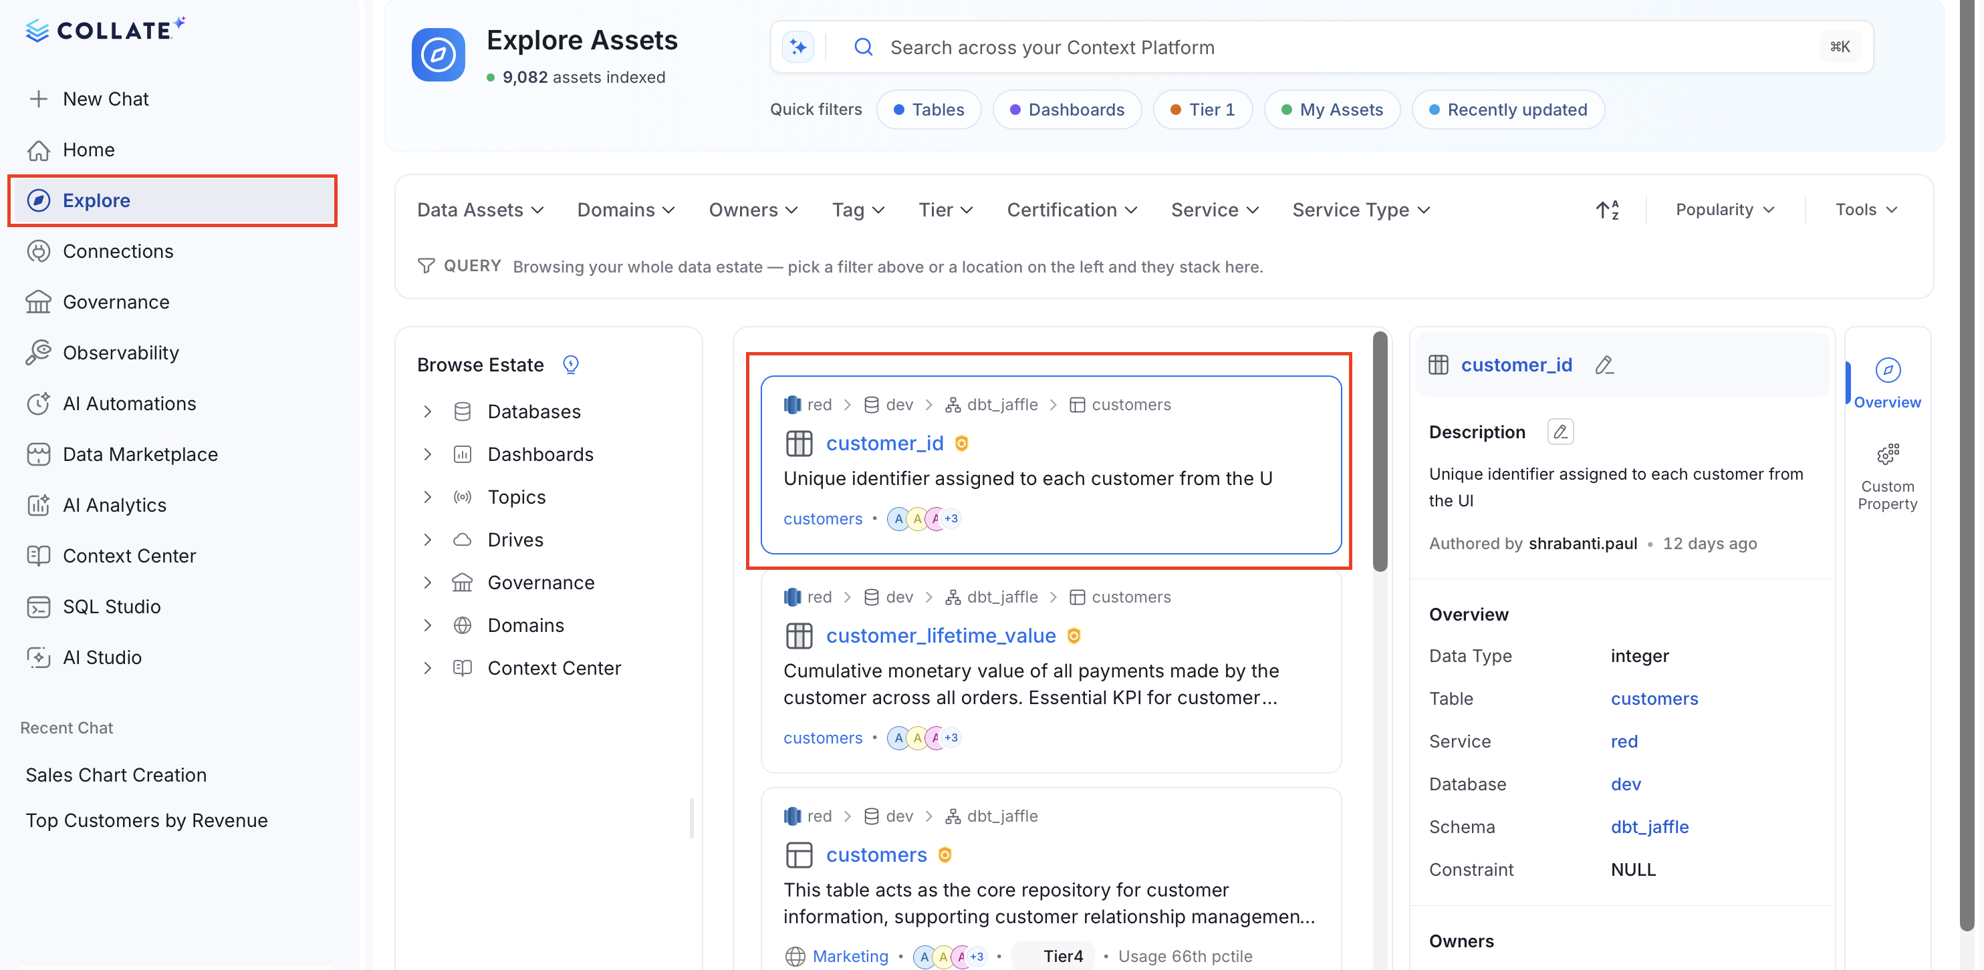Viewport: 1984px width, 970px height.
Task: Click the Domains globe icon in Browse Estate
Action: pyautogui.click(x=462, y=625)
